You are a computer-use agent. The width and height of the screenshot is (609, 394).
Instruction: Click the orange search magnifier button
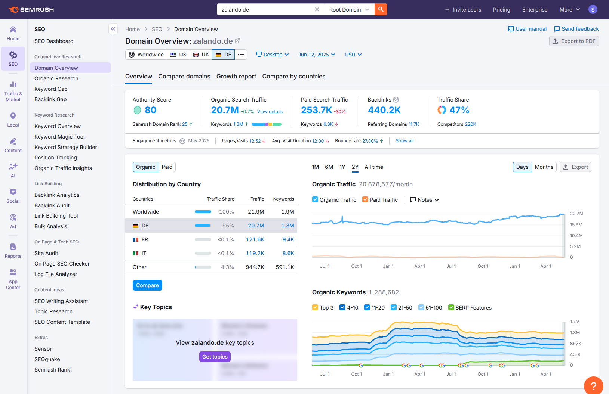[381, 9]
